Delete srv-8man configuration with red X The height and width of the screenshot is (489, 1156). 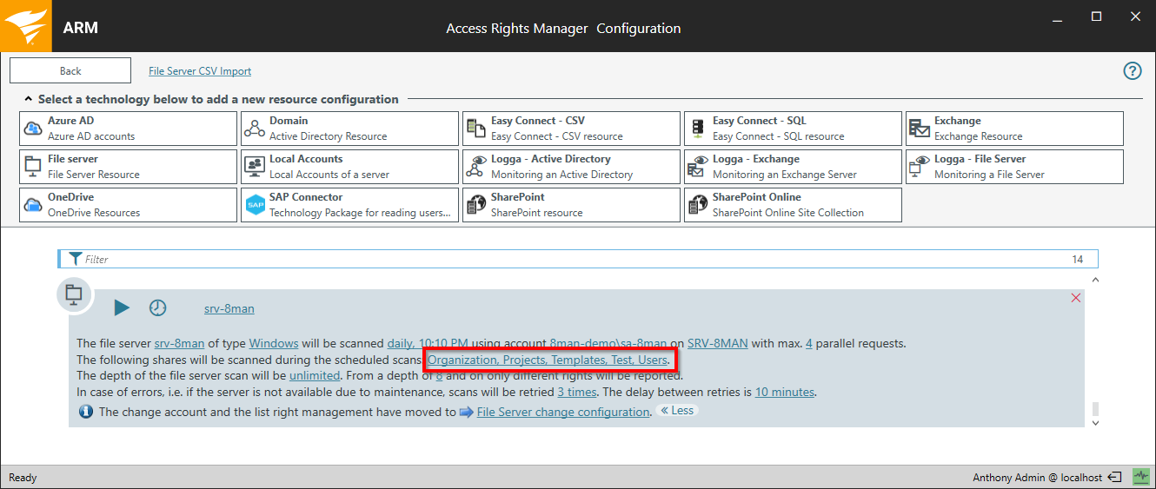click(1076, 298)
